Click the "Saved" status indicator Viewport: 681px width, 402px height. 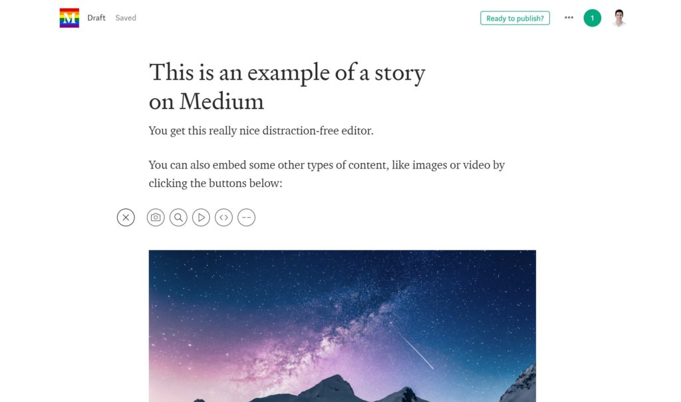coord(126,18)
